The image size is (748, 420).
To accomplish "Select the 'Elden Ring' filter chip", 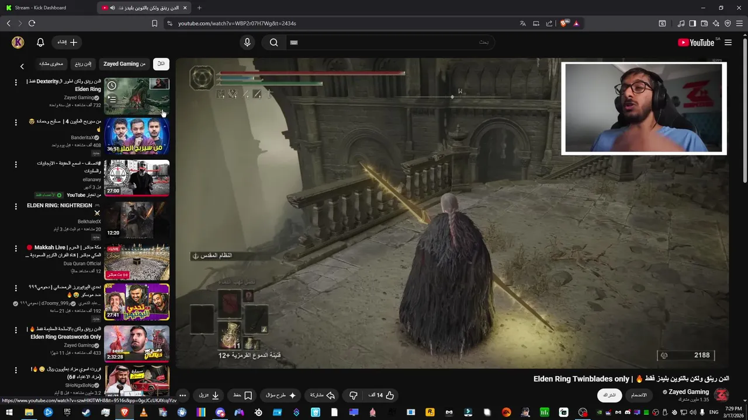I will tap(83, 64).
